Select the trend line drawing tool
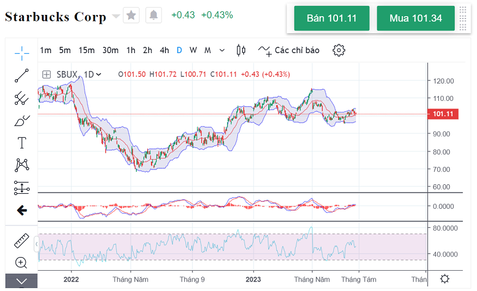The image size is (477, 291). (x=22, y=76)
